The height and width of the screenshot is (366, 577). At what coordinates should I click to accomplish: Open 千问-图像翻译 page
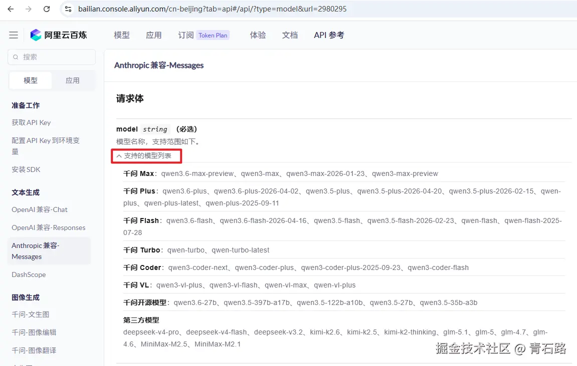tap(34, 350)
